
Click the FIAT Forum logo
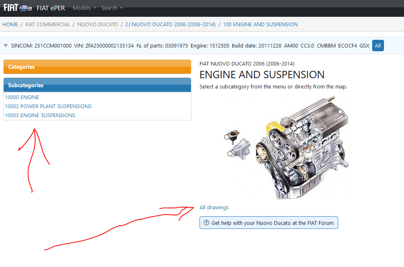[x=18, y=7]
